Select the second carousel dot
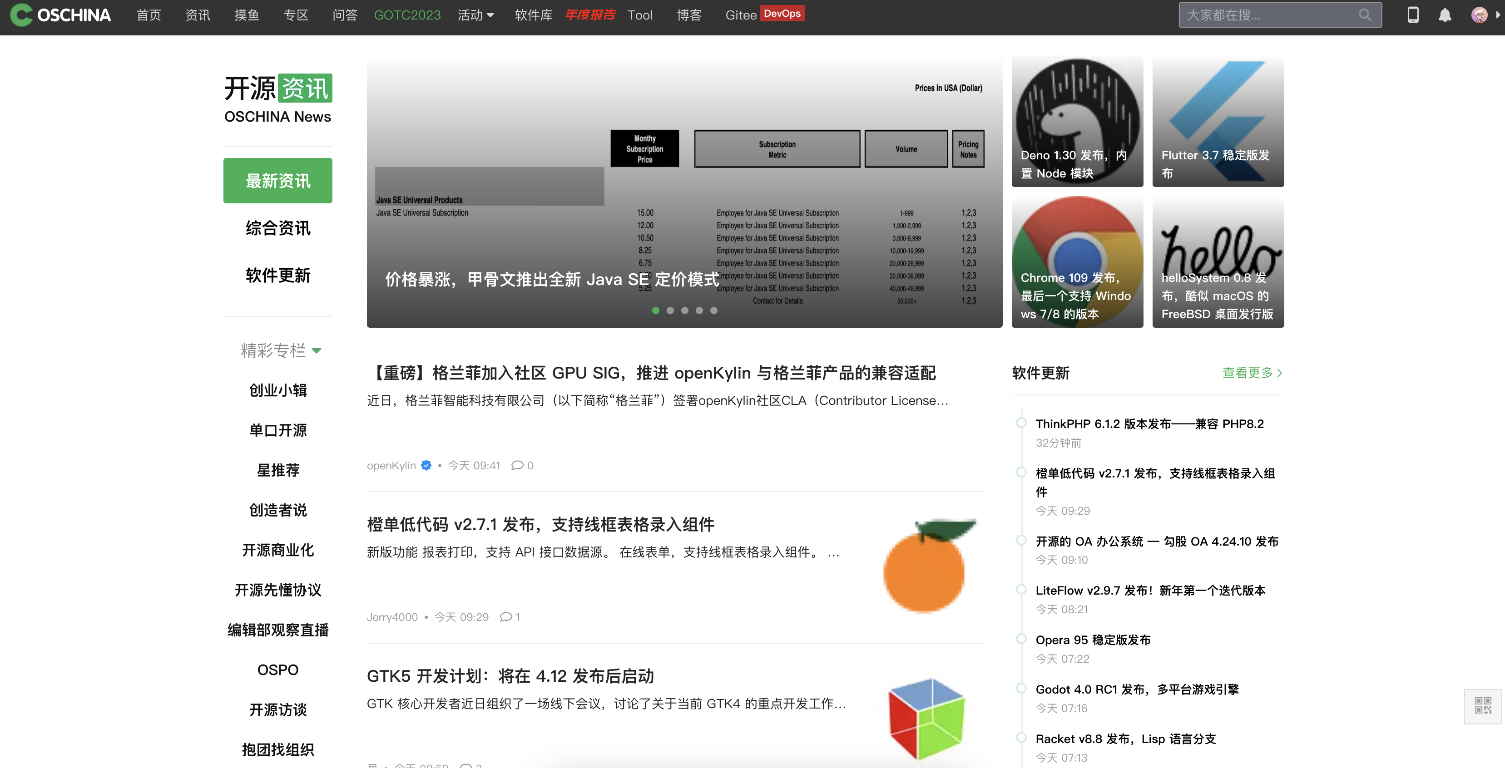 click(x=670, y=310)
